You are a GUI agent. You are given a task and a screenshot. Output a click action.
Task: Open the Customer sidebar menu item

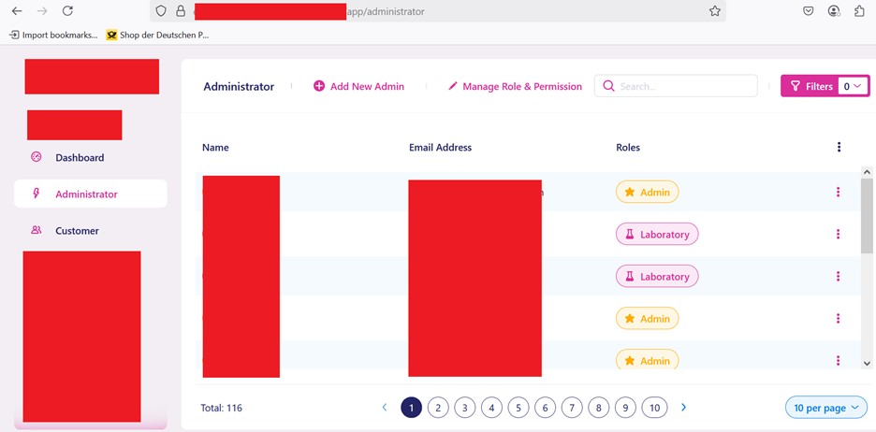coord(77,230)
